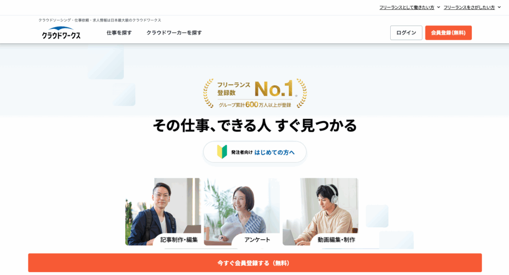Open the 仕事を探す menu
The height and width of the screenshot is (275, 509).
(x=119, y=33)
